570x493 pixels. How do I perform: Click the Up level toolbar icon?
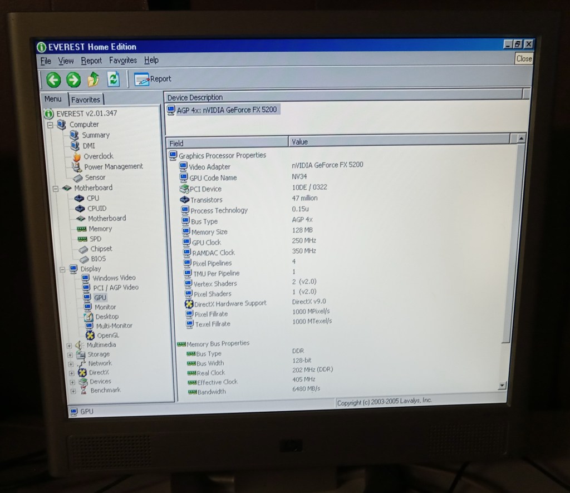pyautogui.click(x=93, y=80)
